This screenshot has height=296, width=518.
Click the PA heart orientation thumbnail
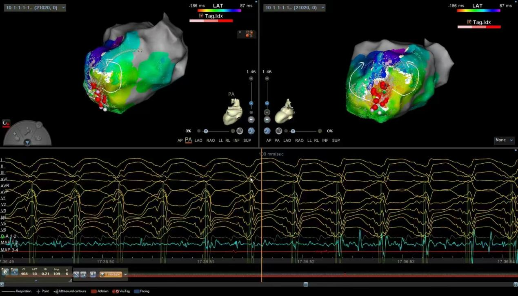click(x=233, y=112)
